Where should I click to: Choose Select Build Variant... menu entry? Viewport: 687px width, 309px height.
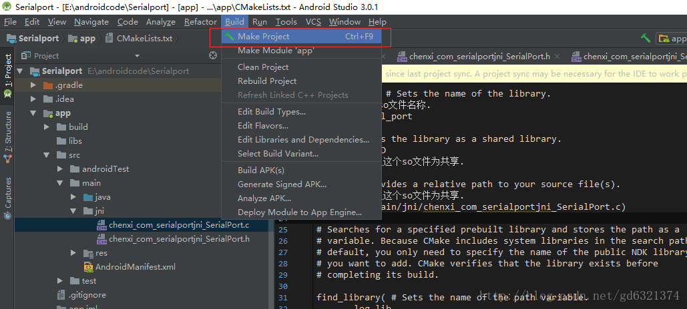302,153
